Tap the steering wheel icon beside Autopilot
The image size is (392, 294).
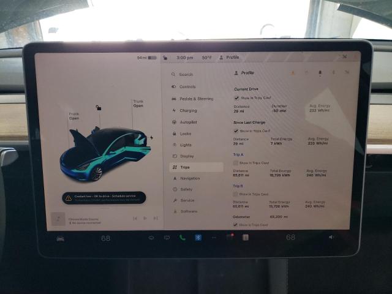click(x=174, y=122)
